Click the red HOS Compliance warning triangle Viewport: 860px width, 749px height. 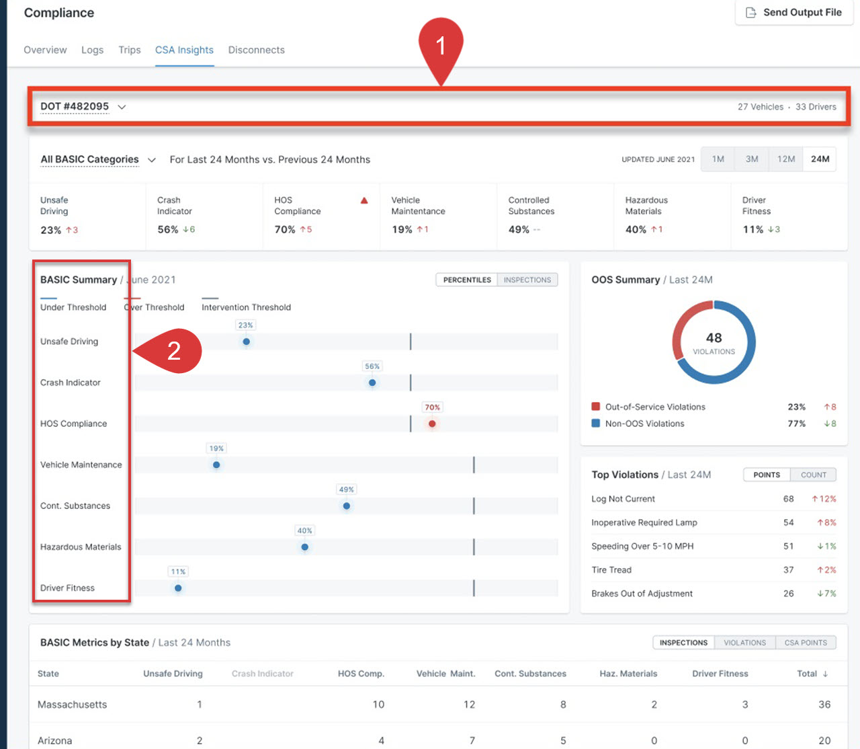pyautogui.click(x=364, y=200)
